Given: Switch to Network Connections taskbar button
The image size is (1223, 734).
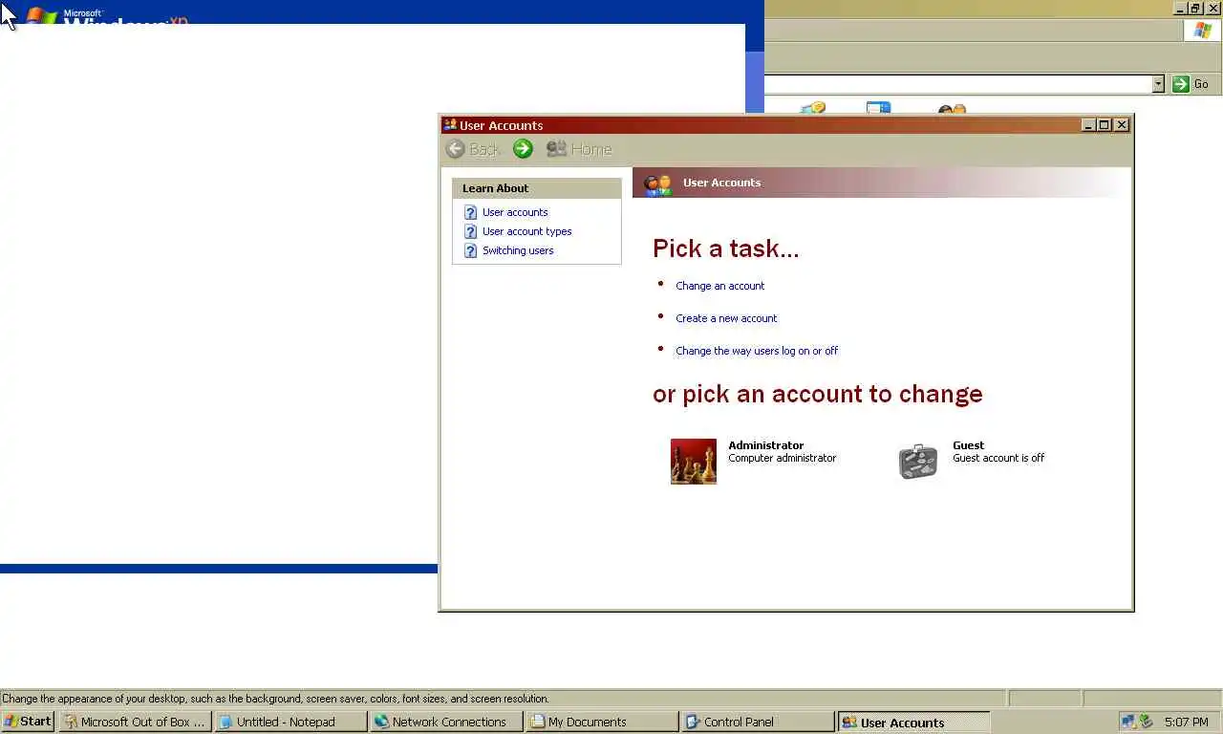Looking at the screenshot, I should click(x=446, y=722).
